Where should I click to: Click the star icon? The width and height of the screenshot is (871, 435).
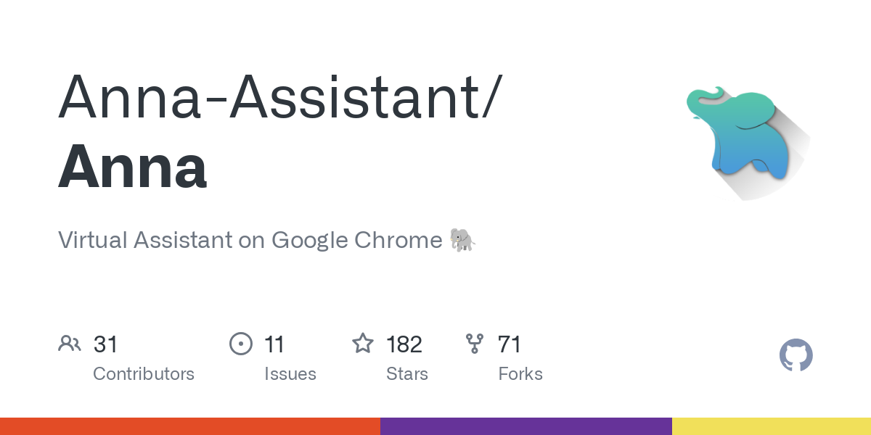click(x=363, y=344)
